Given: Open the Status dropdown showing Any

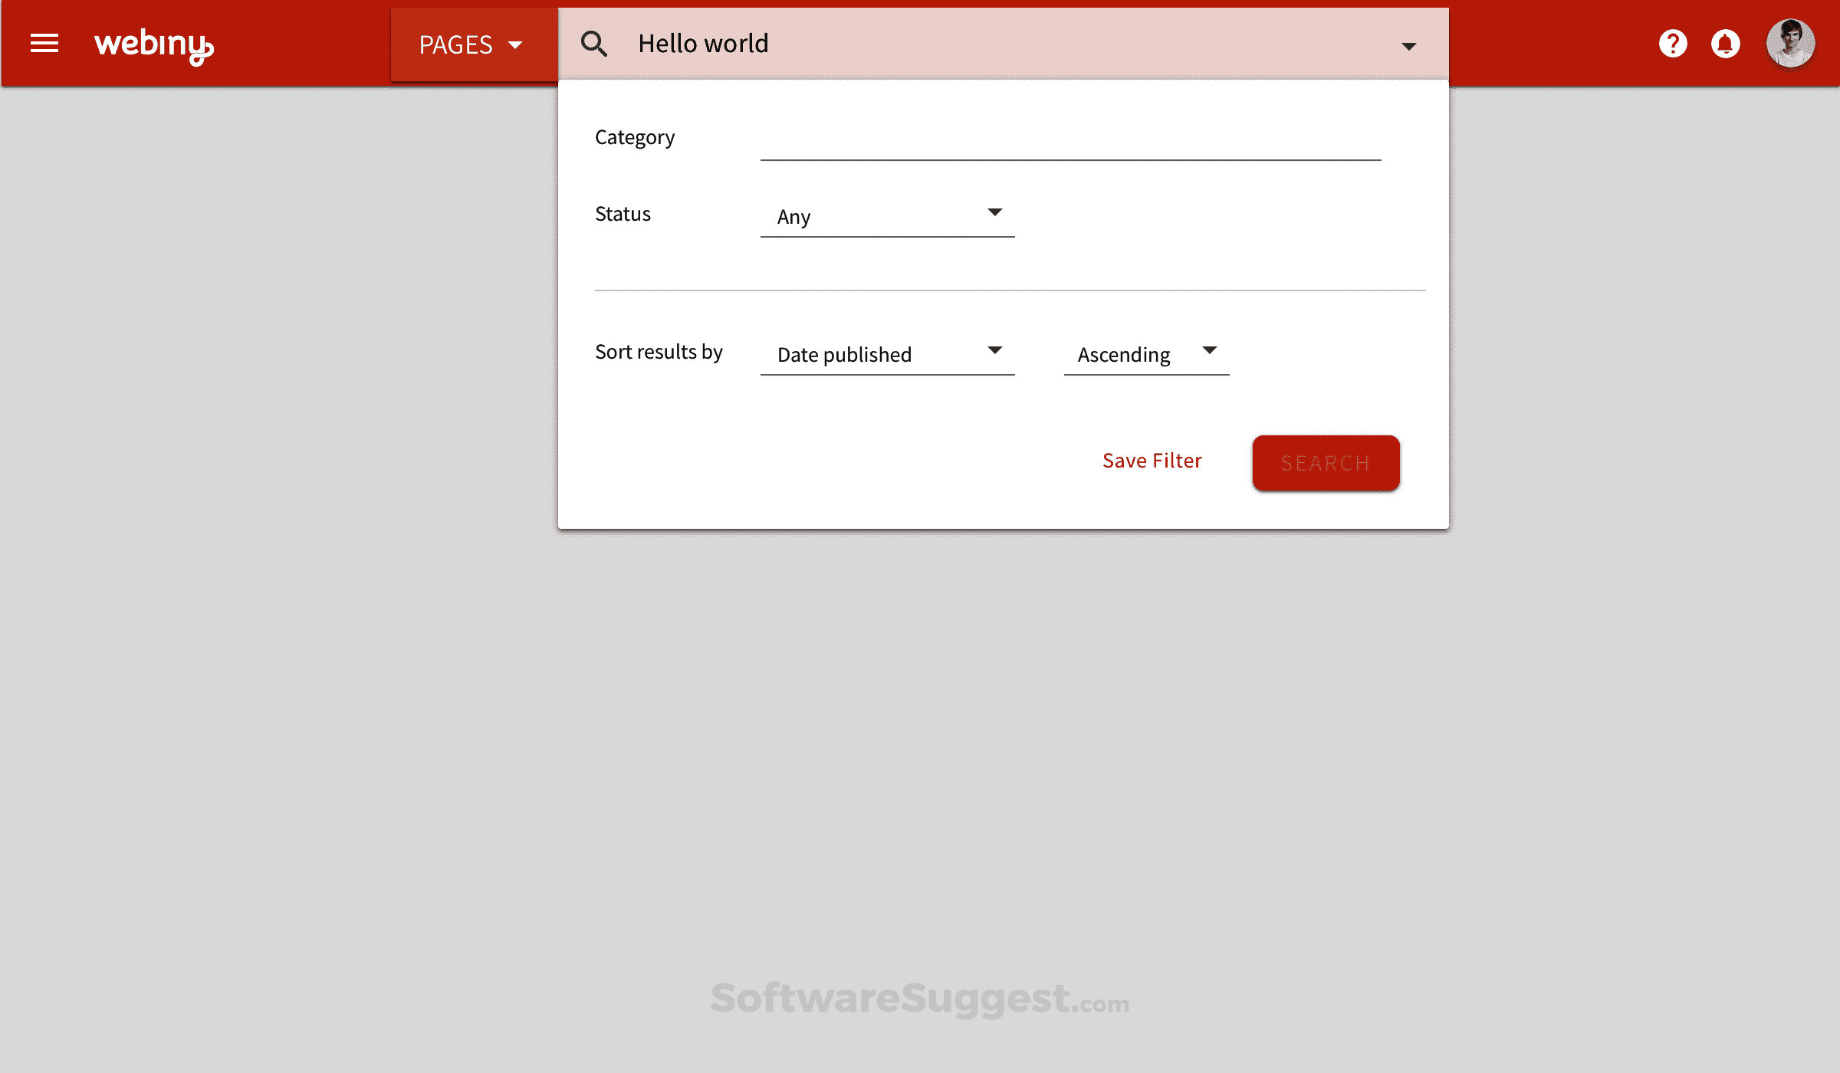Looking at the screenshot, I should (x=887, y=216).
